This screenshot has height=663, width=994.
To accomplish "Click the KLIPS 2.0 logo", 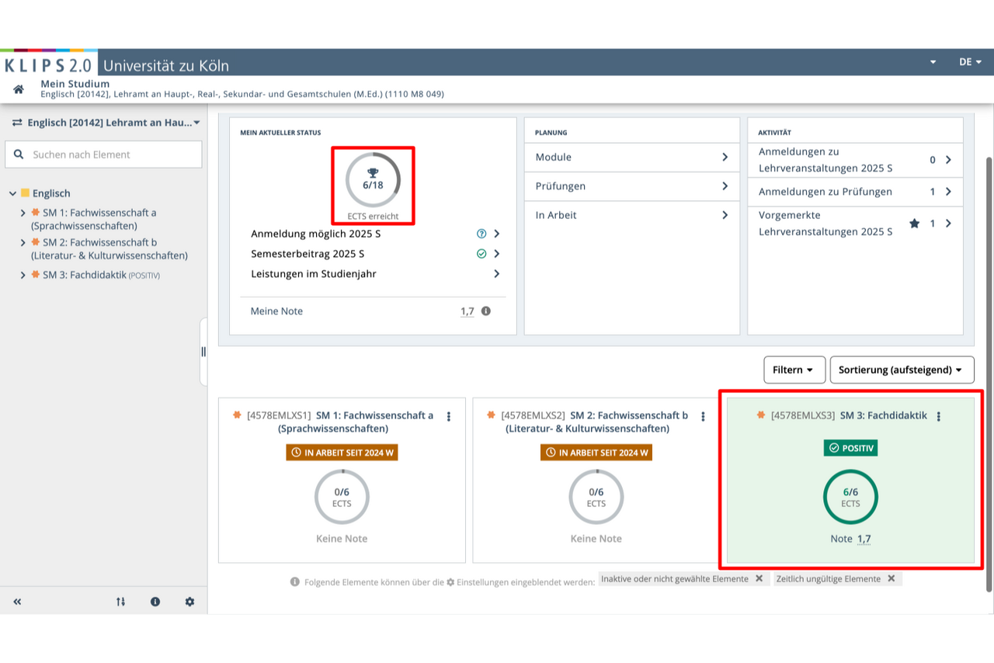I will point(48,64).
